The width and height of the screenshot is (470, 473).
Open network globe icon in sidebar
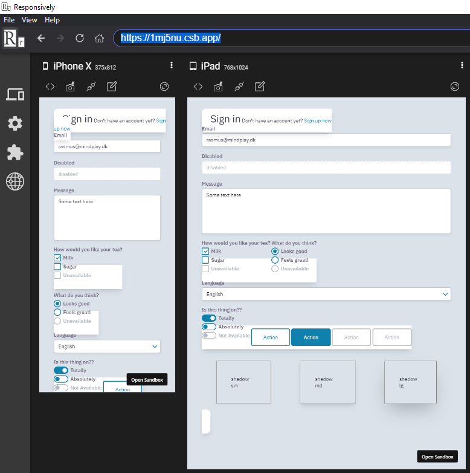[x=15, y=181]
